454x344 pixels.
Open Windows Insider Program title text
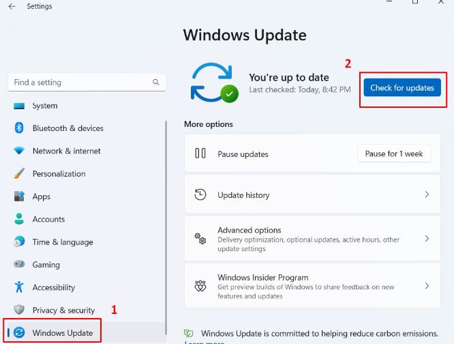click(x=263, y=277)
